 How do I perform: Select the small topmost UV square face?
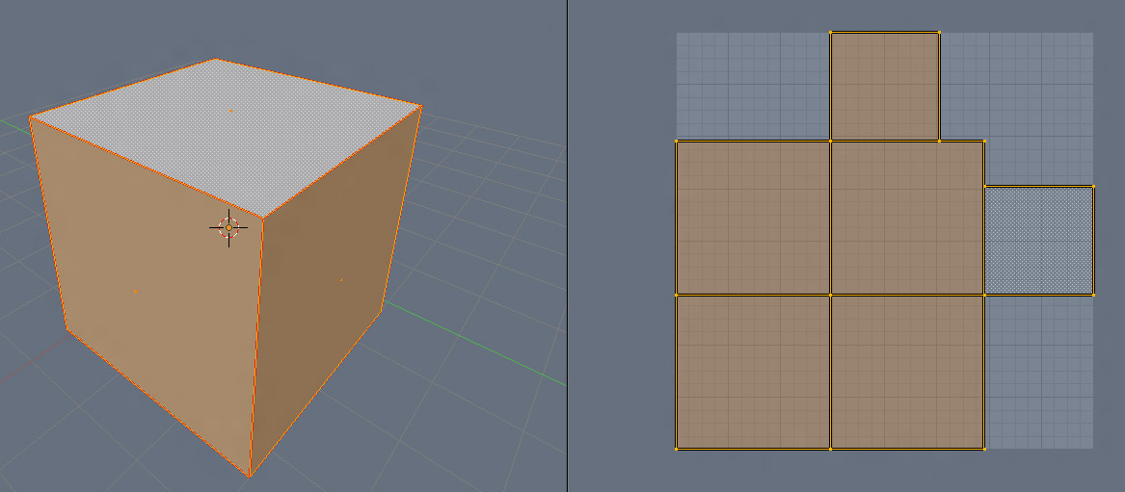[x=885, y=86]
